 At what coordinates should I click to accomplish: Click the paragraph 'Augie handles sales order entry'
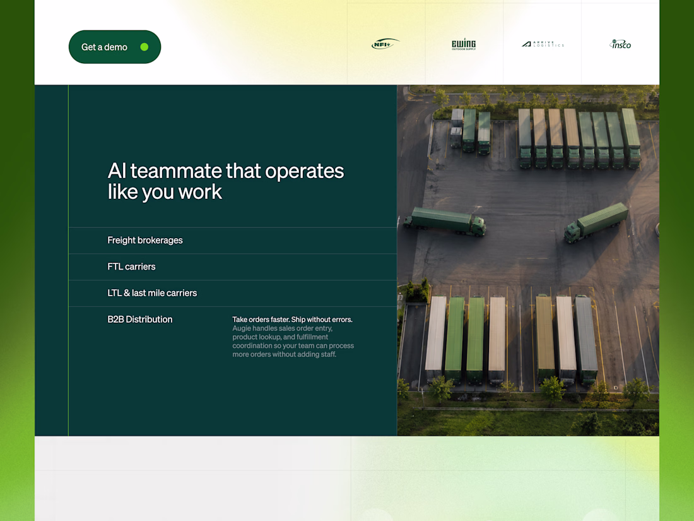coord(293,341)
